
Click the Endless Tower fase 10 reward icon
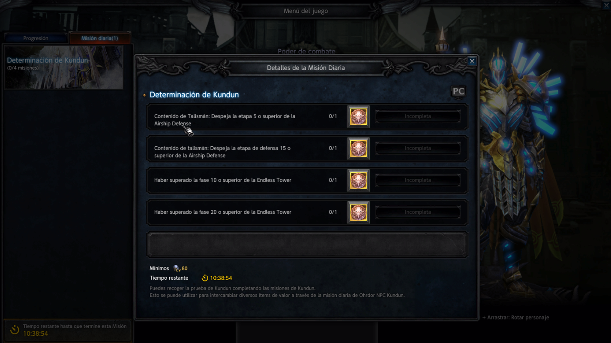(358, 180)
